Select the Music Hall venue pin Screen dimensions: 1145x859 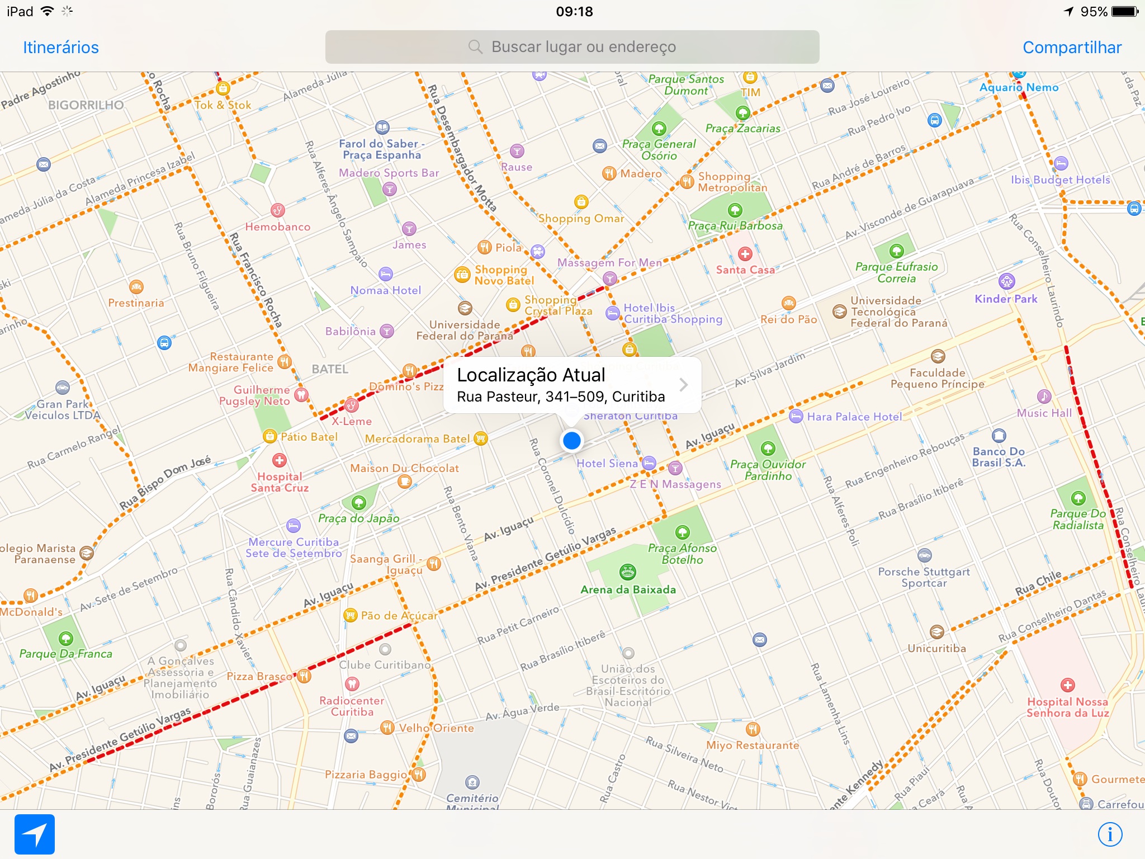click(x=1044, y=397)
